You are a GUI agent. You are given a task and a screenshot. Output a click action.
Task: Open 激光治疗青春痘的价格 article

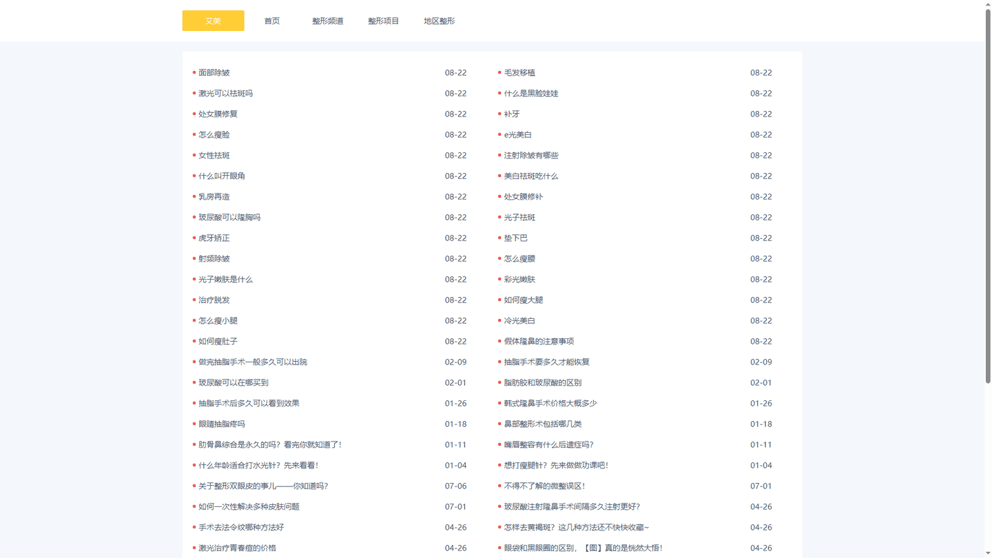[x=238, y=548]
